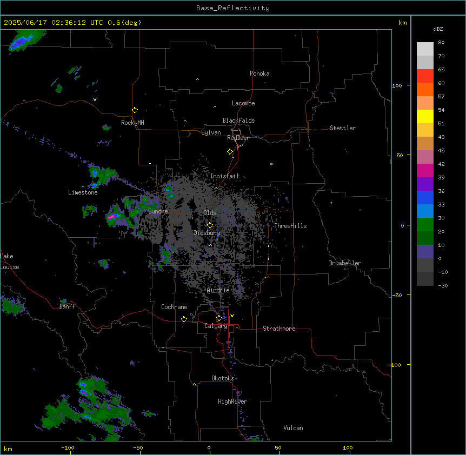Click the yellow diamond marker south of RedDeer
The image size is (466, 455).
pos(230,152)
